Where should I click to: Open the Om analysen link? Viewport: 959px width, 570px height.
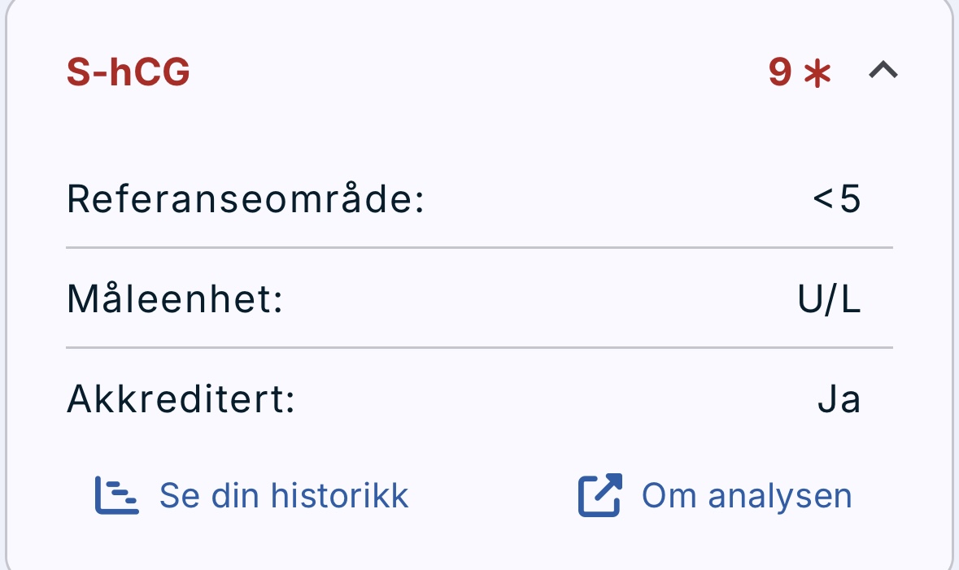[746, 495]
